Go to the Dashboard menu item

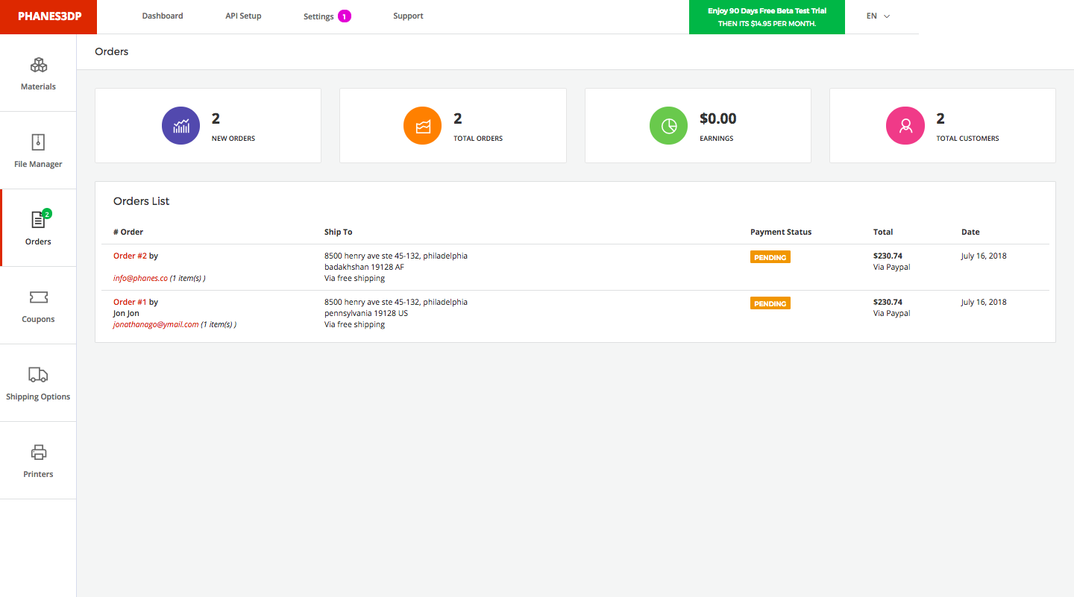point(163,16)
